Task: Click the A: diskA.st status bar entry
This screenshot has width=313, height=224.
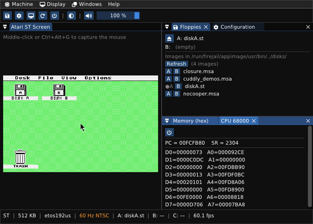Action: [x=131, y=216]
